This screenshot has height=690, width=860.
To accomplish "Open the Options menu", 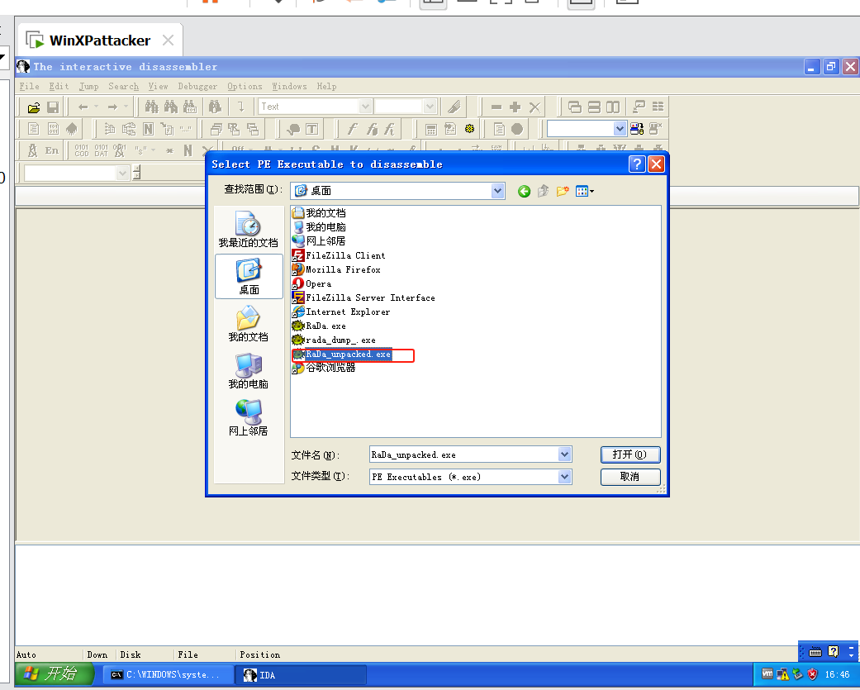I will tap(245, 86).
